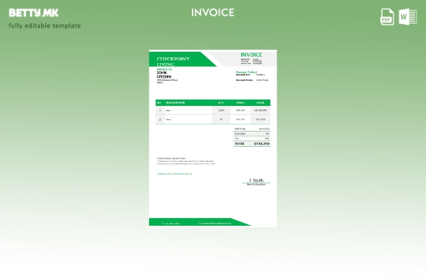Click the BETTY.MK logo

pos(33,12)
